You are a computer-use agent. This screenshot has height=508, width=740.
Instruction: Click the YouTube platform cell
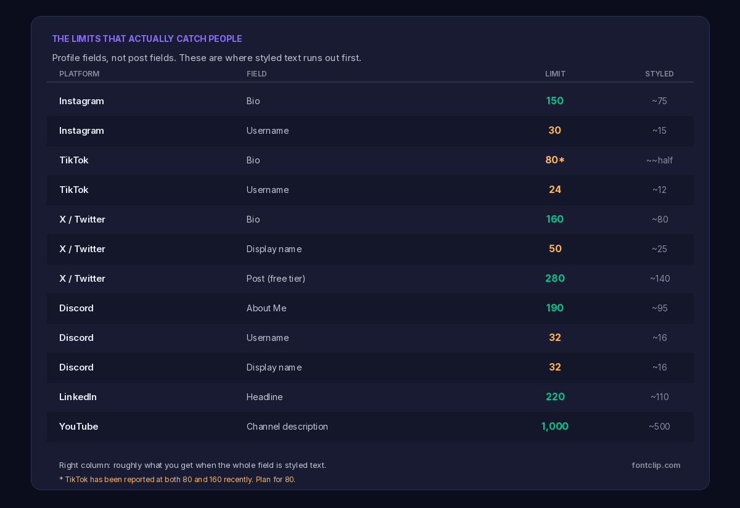(78, 427)
